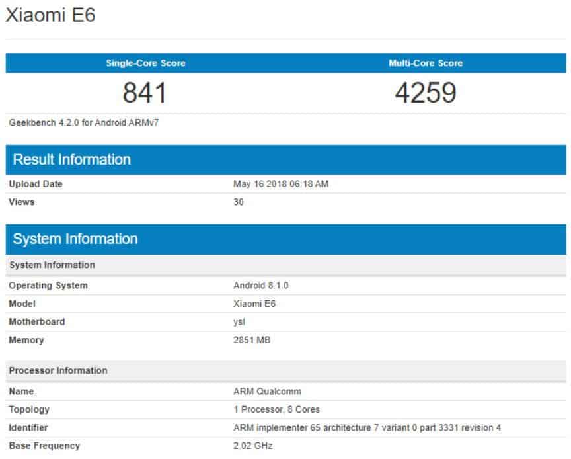Image resolution: width=571 pixels, height=459 pixels.
Task: Select the 'Multi-Core Score' header
Action: pyautogui.click(x=426, y=63)
